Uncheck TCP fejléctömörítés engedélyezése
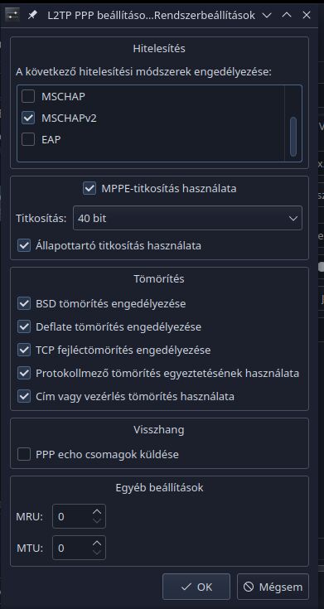The image size is (324, 609). point(24,350)
